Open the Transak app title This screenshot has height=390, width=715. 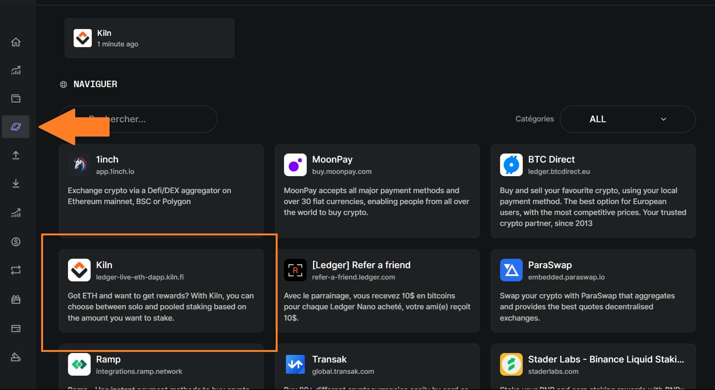(x=329, y=359)
